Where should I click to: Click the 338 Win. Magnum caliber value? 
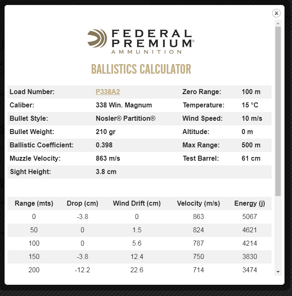[124, 105]
